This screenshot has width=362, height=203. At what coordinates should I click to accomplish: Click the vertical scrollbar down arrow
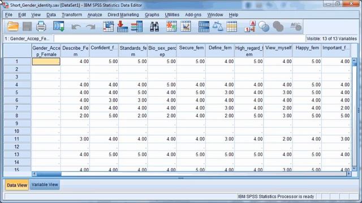pyautogui.click(x=355, y=169)
